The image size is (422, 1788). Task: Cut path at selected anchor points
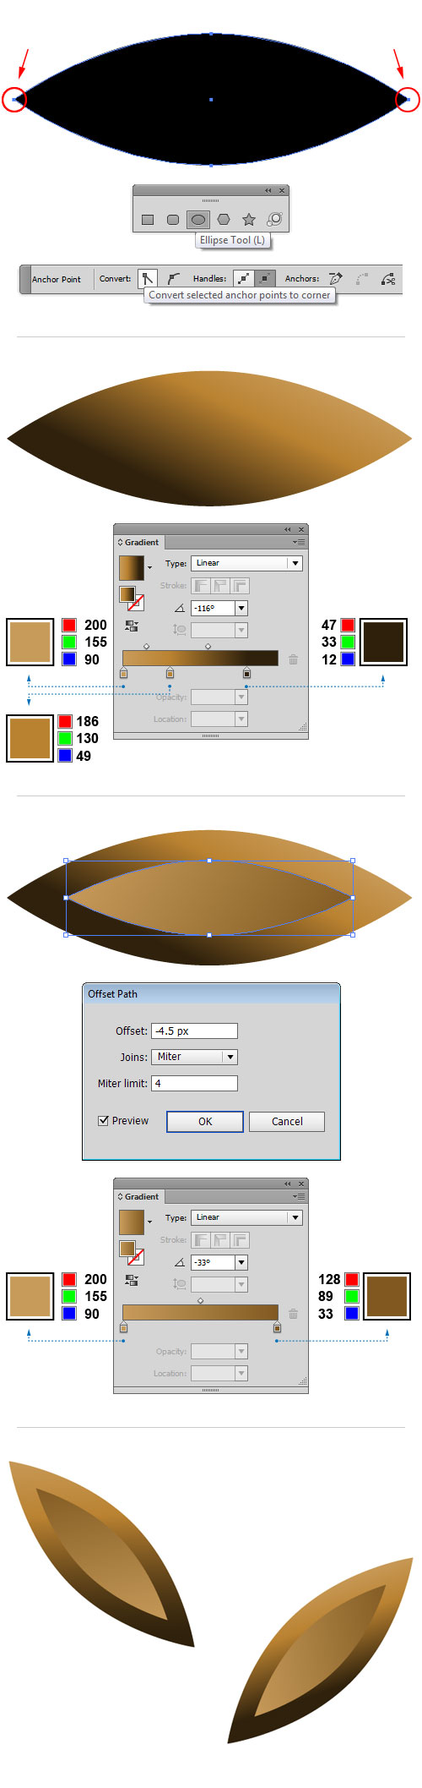(x=388, y=278)
